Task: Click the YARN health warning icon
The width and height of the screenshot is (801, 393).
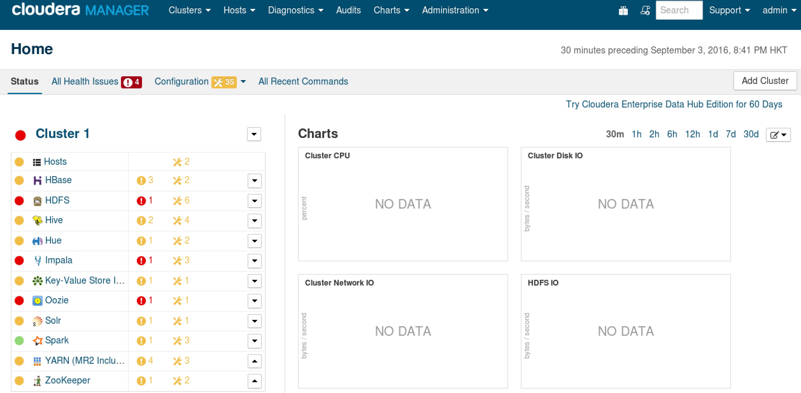Action: point(141,361)
